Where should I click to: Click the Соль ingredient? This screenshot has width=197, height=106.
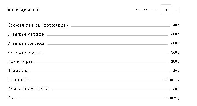click(x=13, y=98)
